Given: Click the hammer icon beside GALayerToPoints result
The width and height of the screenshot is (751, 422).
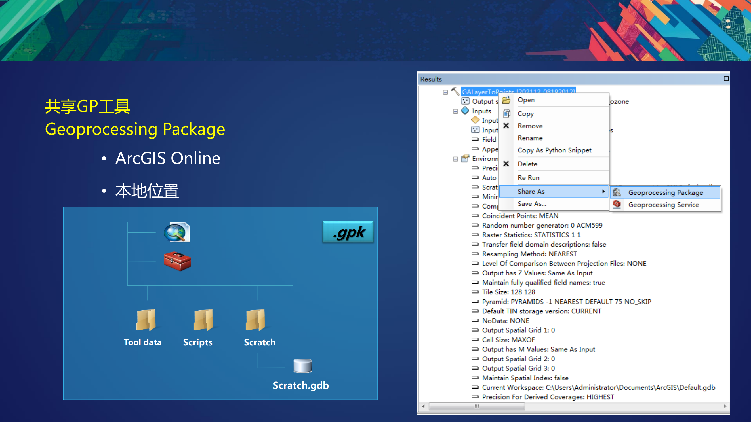Looking at the screenshot, I should point(455,92).
